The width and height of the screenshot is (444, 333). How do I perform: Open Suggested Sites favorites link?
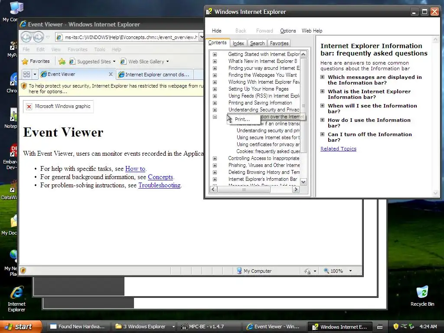(92, 62)
